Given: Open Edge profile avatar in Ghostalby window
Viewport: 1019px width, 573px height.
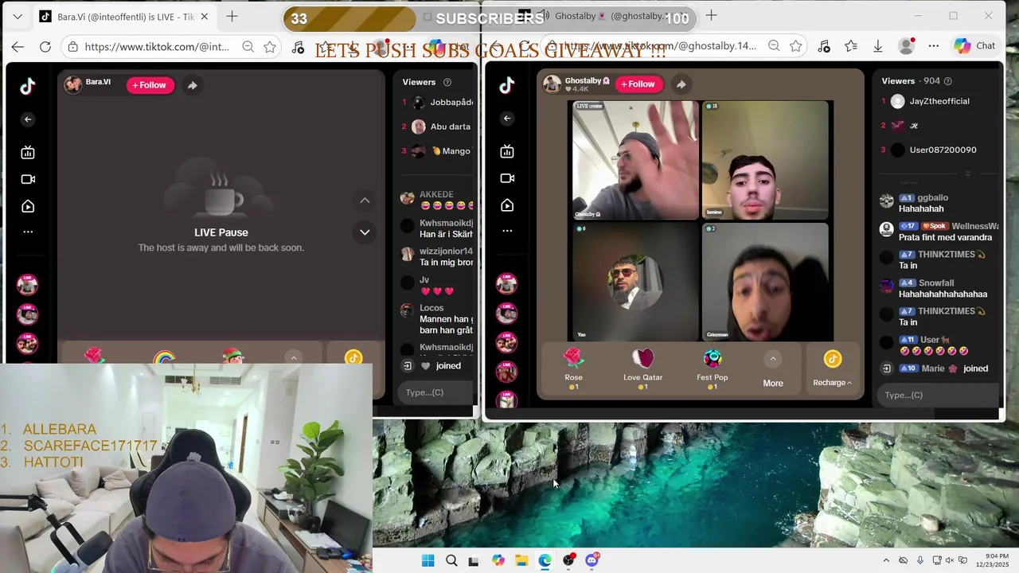Looking at the screenshot, I should (906, 46).
